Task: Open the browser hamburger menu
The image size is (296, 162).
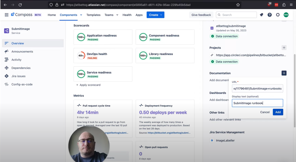Action: coord(291,5)
